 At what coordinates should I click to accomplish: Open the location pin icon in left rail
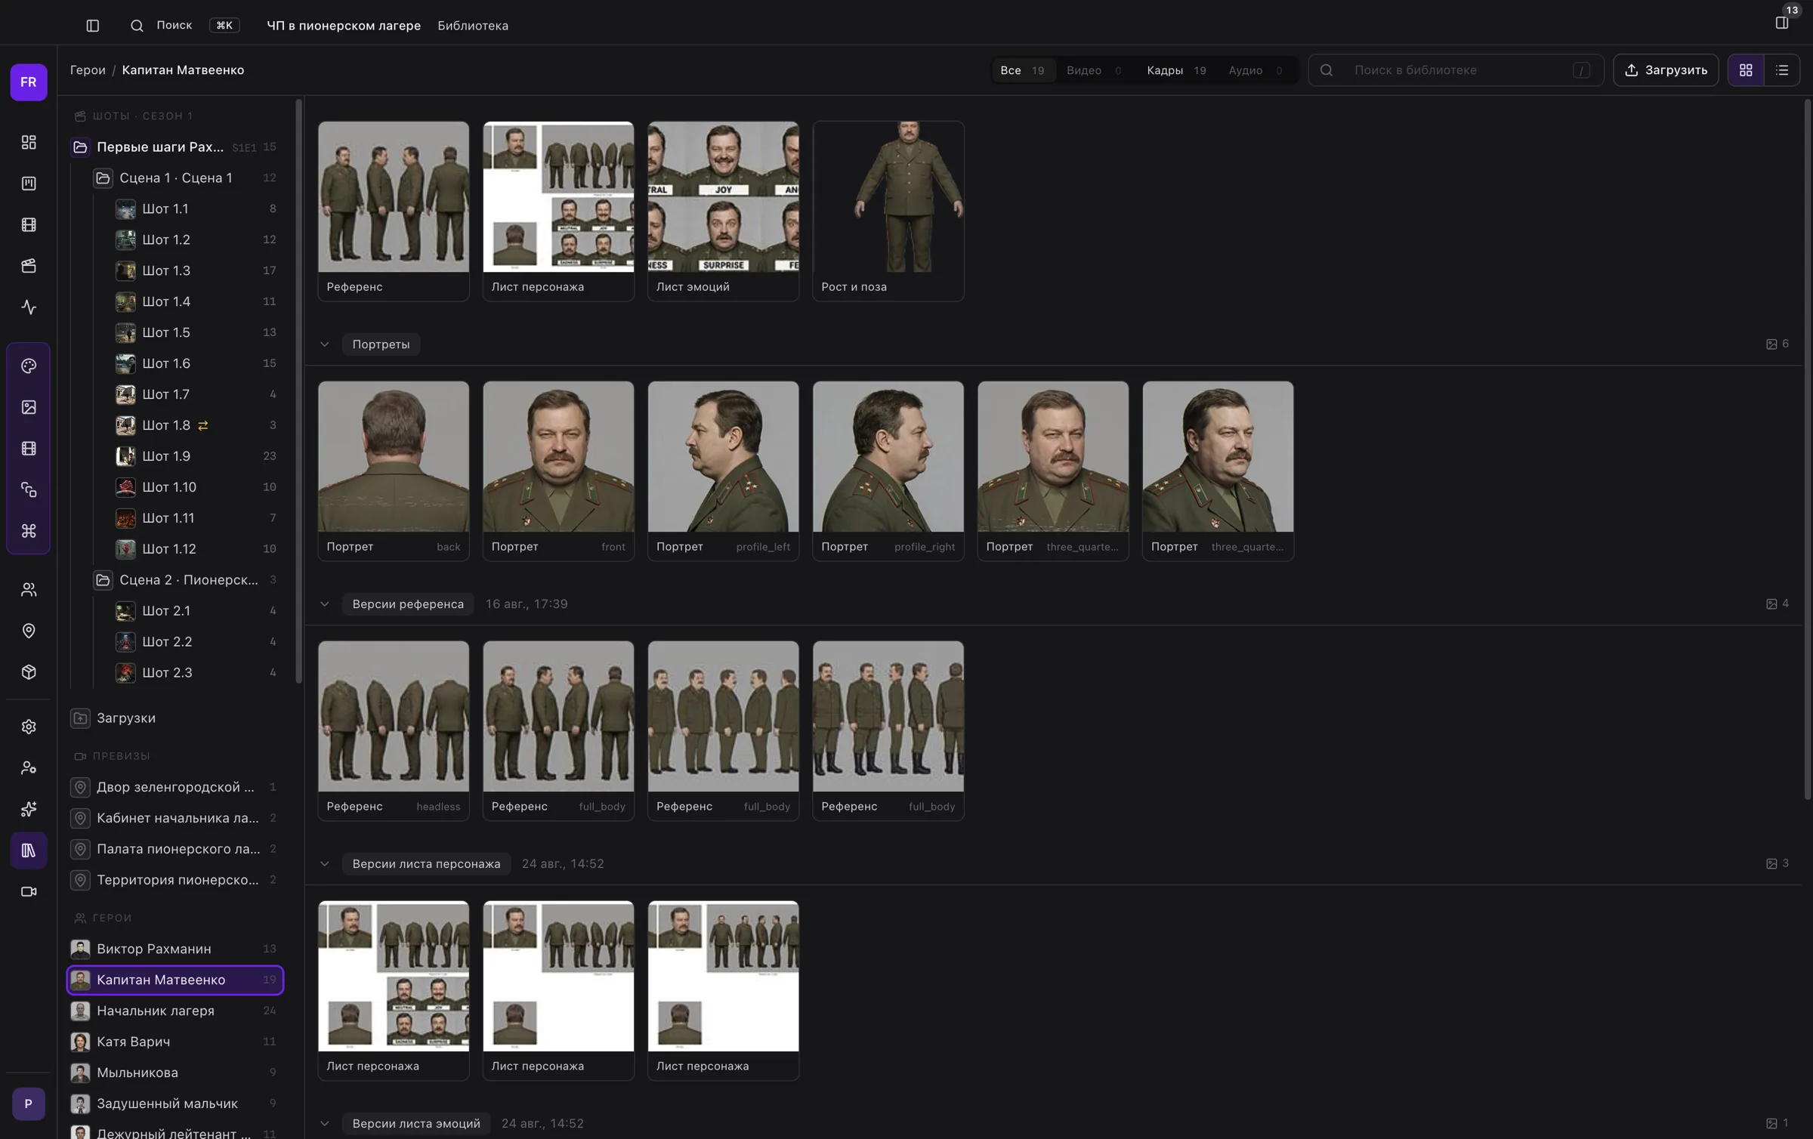tap(29, 631)
